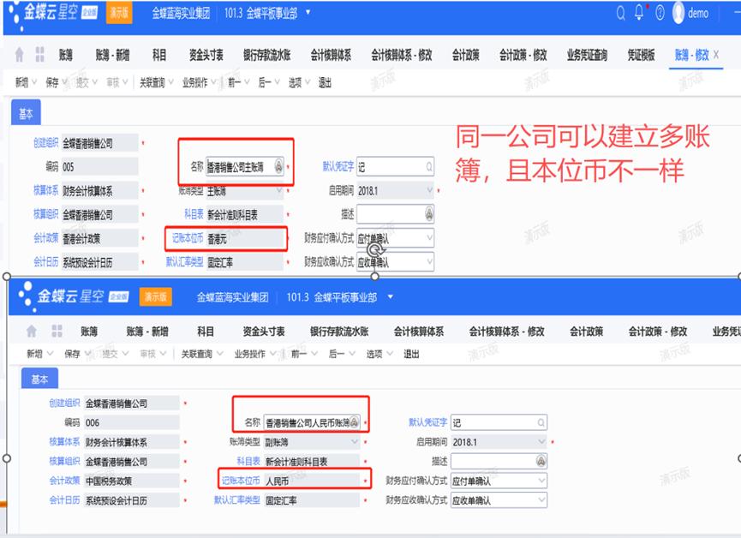Open the 账簿类型 主账簿 dropdown
This screenshot has height=538, width=741.
279,190
